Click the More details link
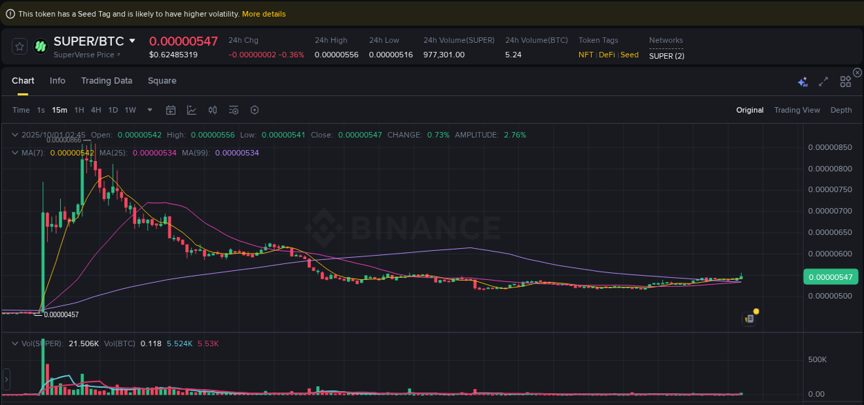 263,14
